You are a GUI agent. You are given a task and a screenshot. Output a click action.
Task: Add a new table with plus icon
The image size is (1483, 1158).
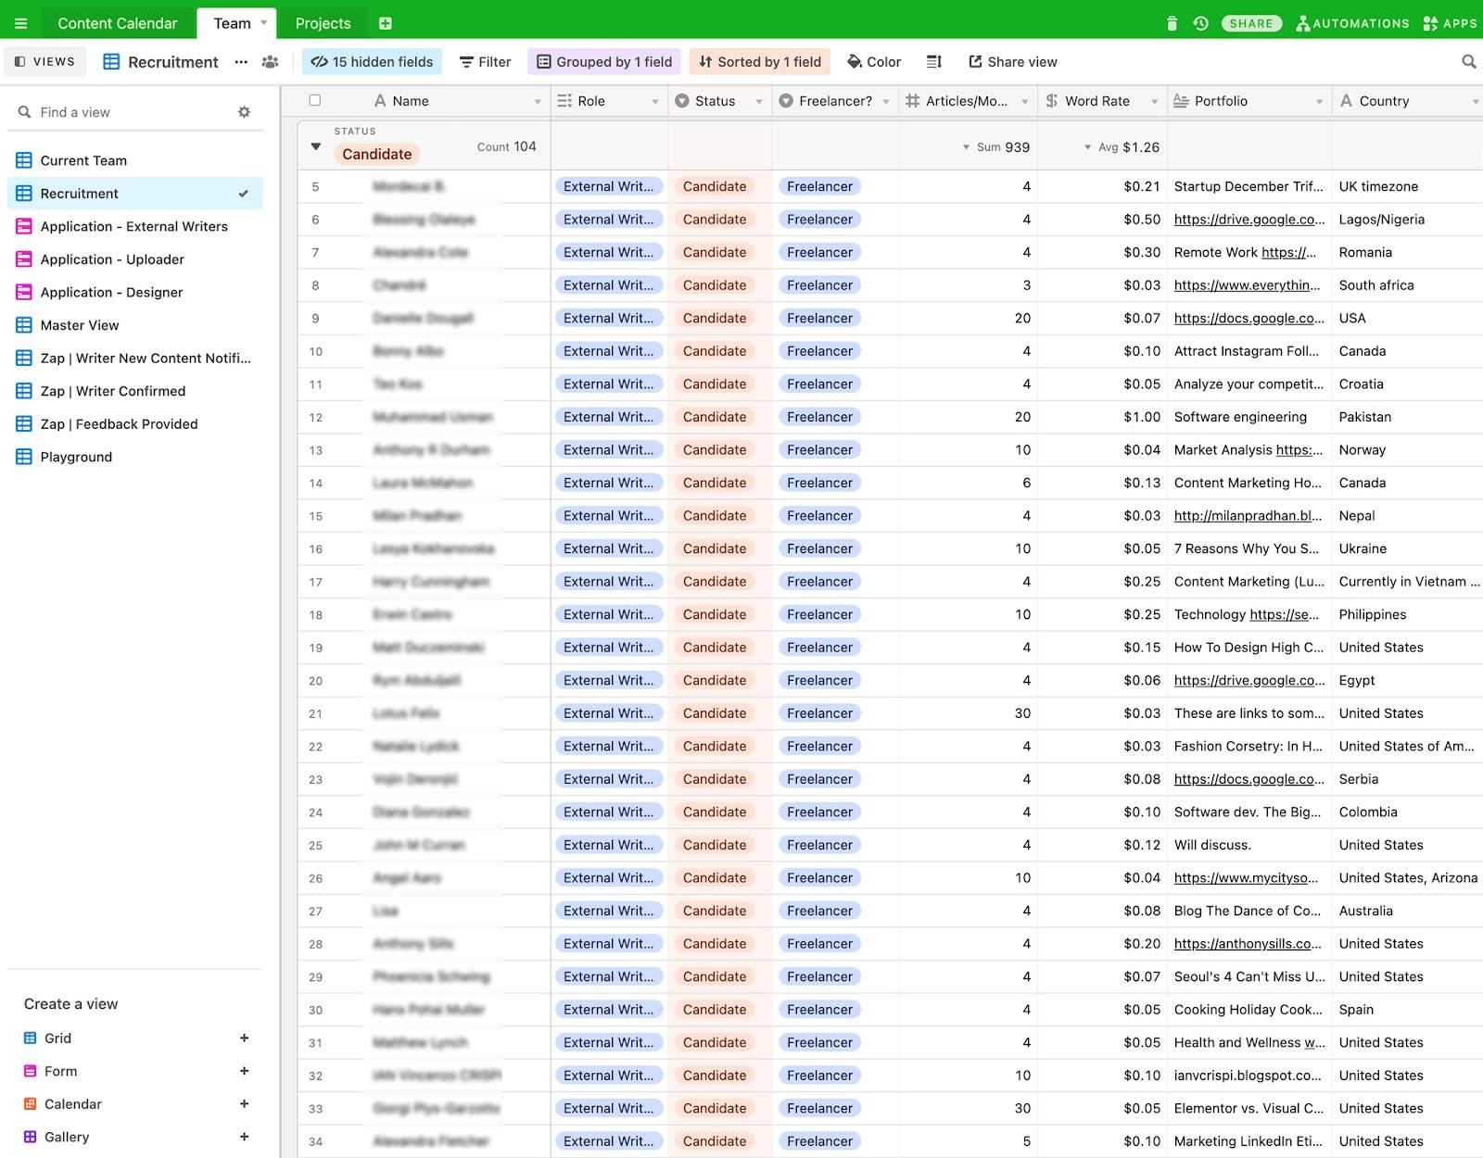386,23
